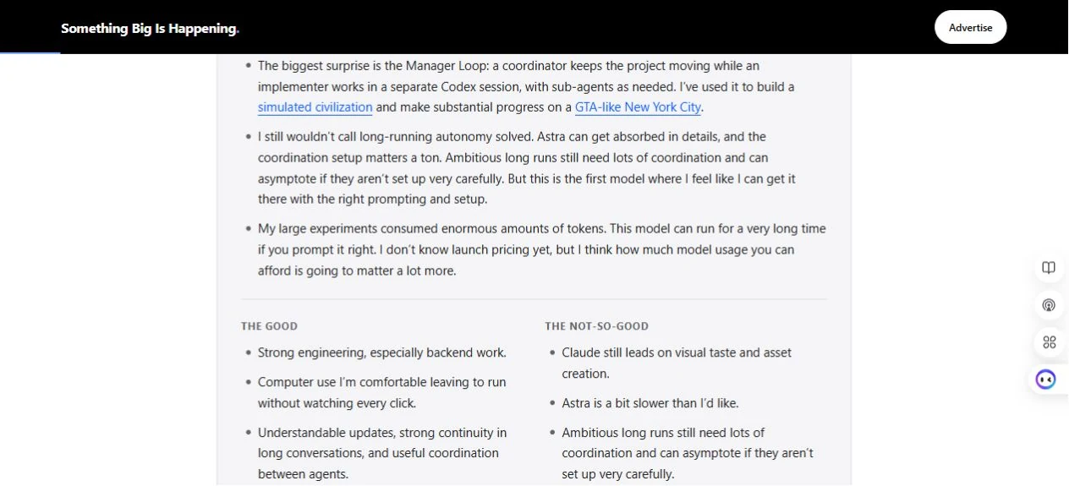The width and height of the screenshot is (1069, 486).
Task: Click the blue reading progress bar
Action: pyautogui.click(x=30, y=53)
